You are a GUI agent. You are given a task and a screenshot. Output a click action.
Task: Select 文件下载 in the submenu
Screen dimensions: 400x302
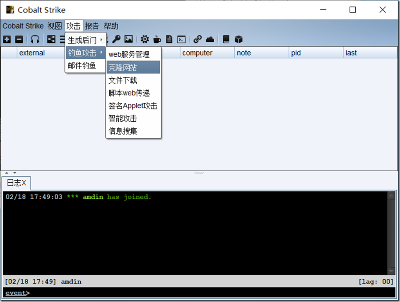(134, 80)
